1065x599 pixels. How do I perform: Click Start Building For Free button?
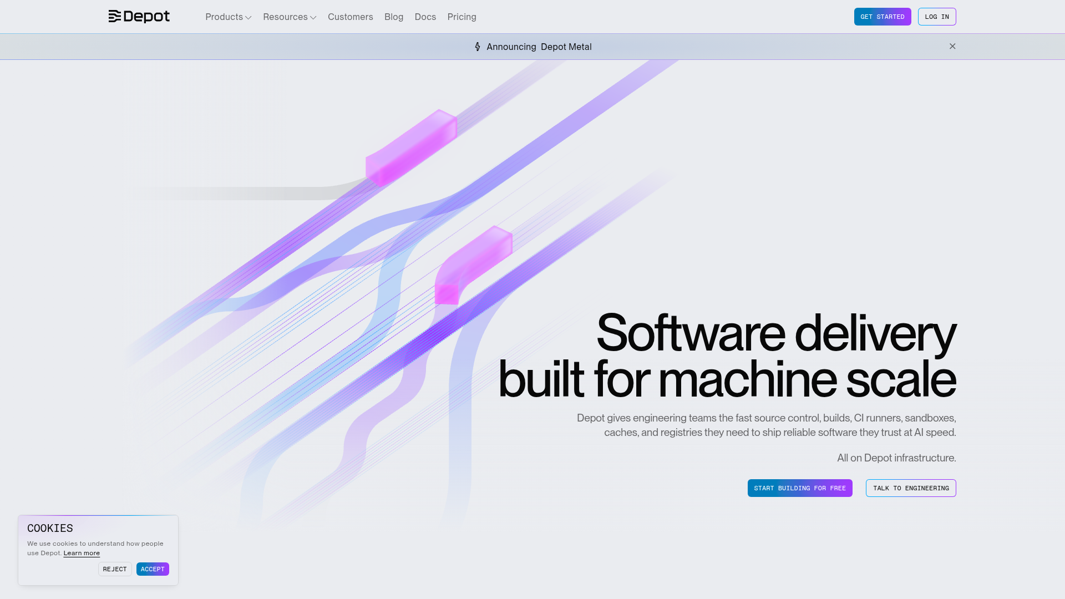coord(800,488)
